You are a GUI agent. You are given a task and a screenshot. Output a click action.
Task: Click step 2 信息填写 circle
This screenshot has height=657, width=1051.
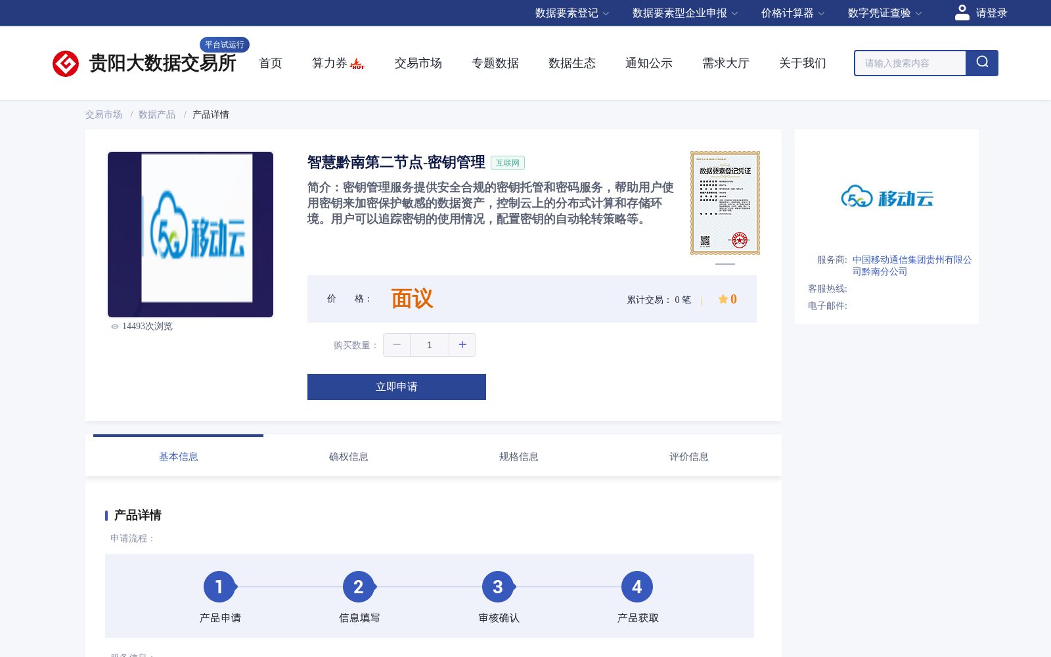coord(359,587)
